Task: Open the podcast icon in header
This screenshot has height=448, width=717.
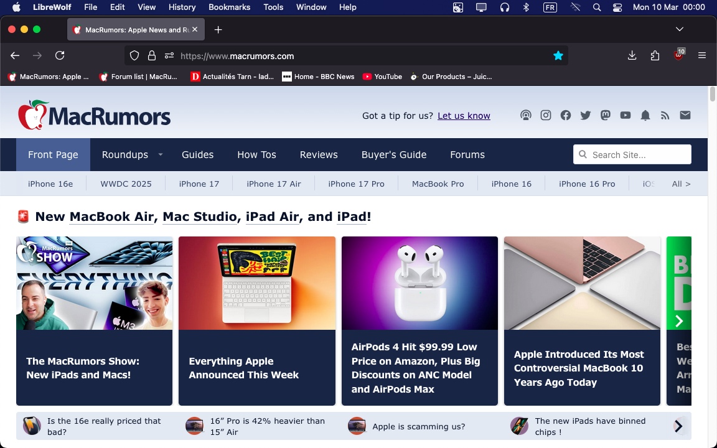Action: (x=526, y=115)
